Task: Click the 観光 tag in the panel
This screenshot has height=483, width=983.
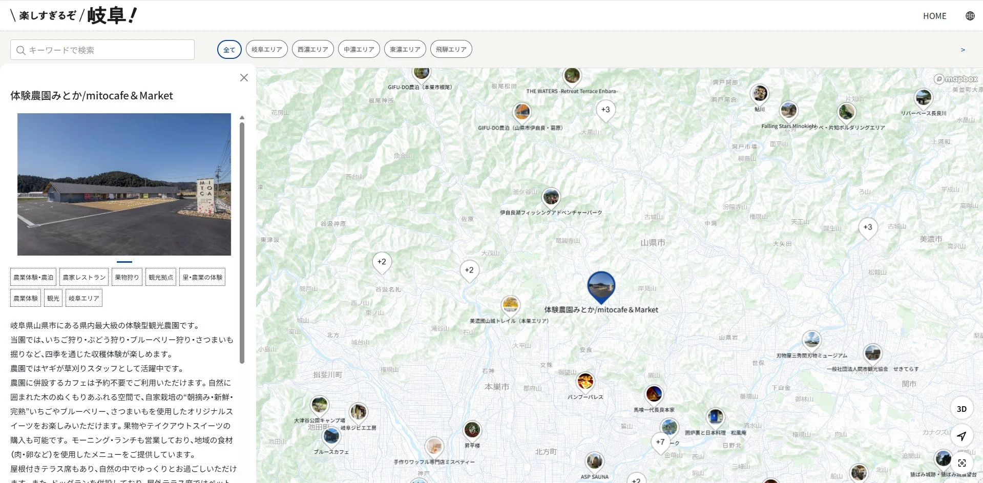Action: (x=53, y=298)
